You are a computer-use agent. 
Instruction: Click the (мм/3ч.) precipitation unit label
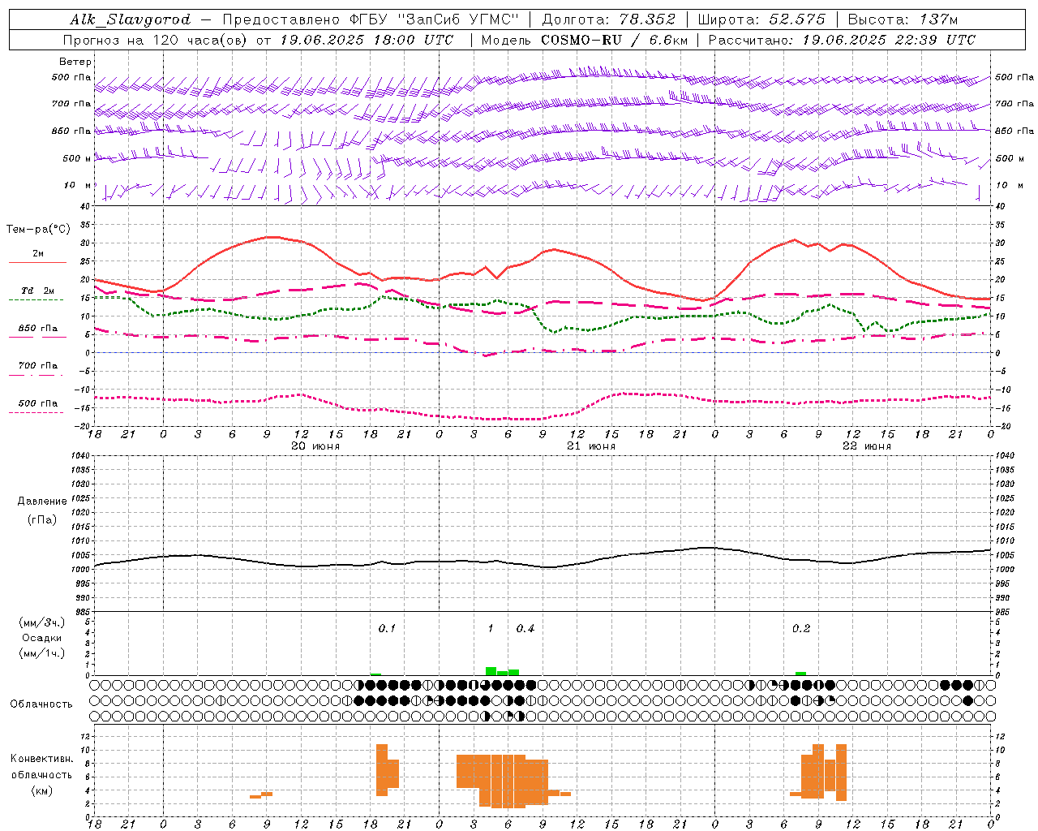(42, 622)
